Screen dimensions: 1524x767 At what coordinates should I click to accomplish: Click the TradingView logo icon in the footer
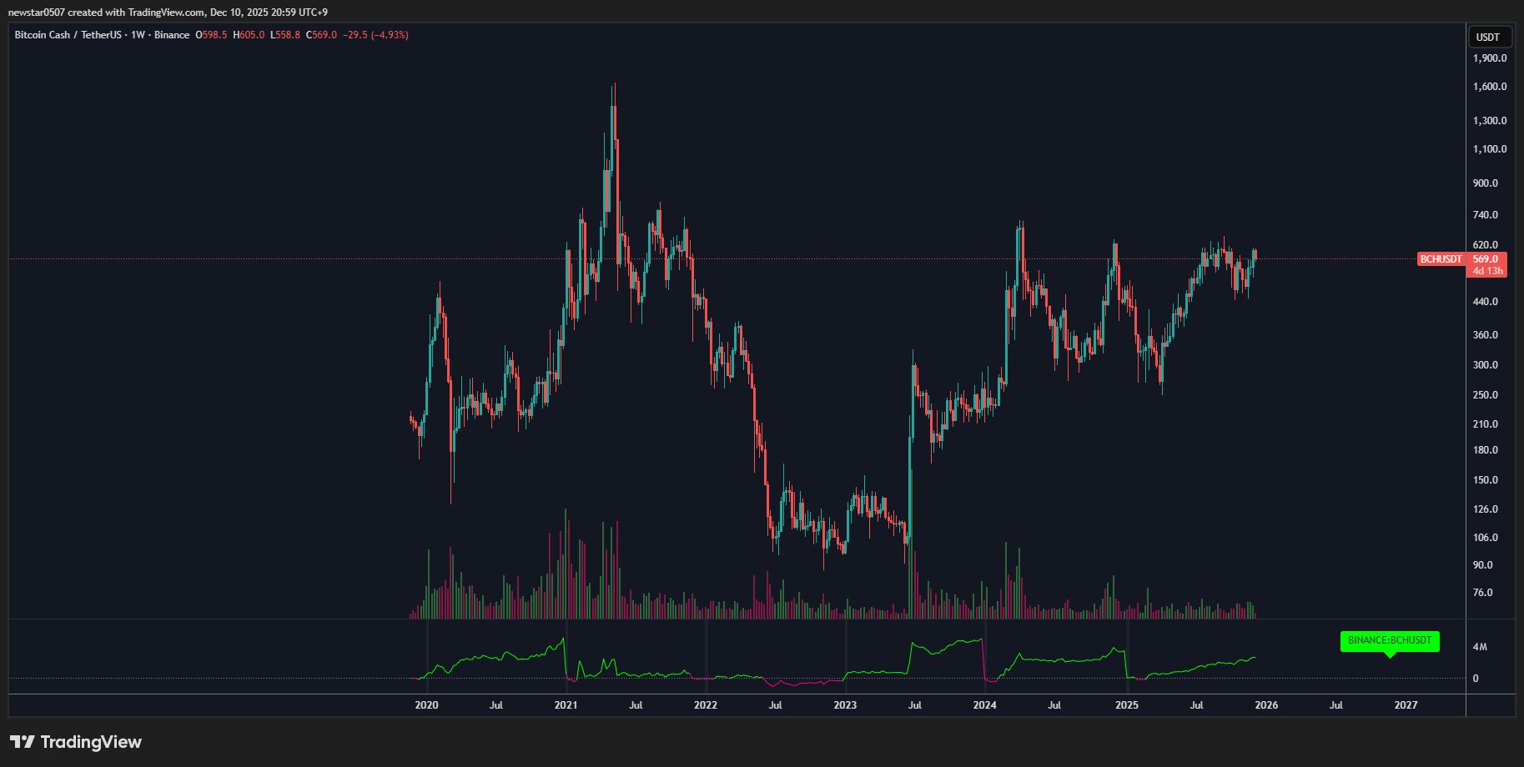coord(23,741)
